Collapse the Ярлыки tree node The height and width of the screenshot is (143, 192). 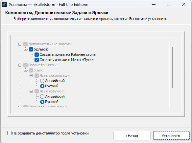[25, 49]
